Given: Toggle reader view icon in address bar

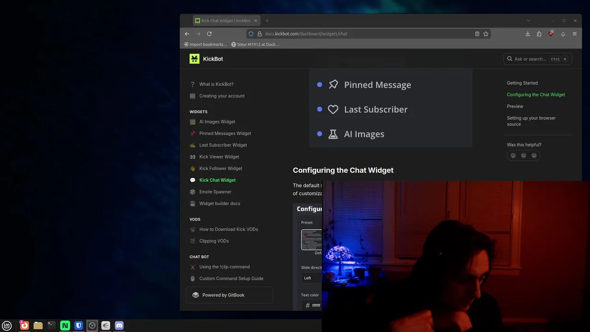Looking at the screenshot, I should tap(477, 34).
